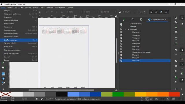Open the Фильтры menu
This screenshot has width=185, height=104.
(50, 8)
